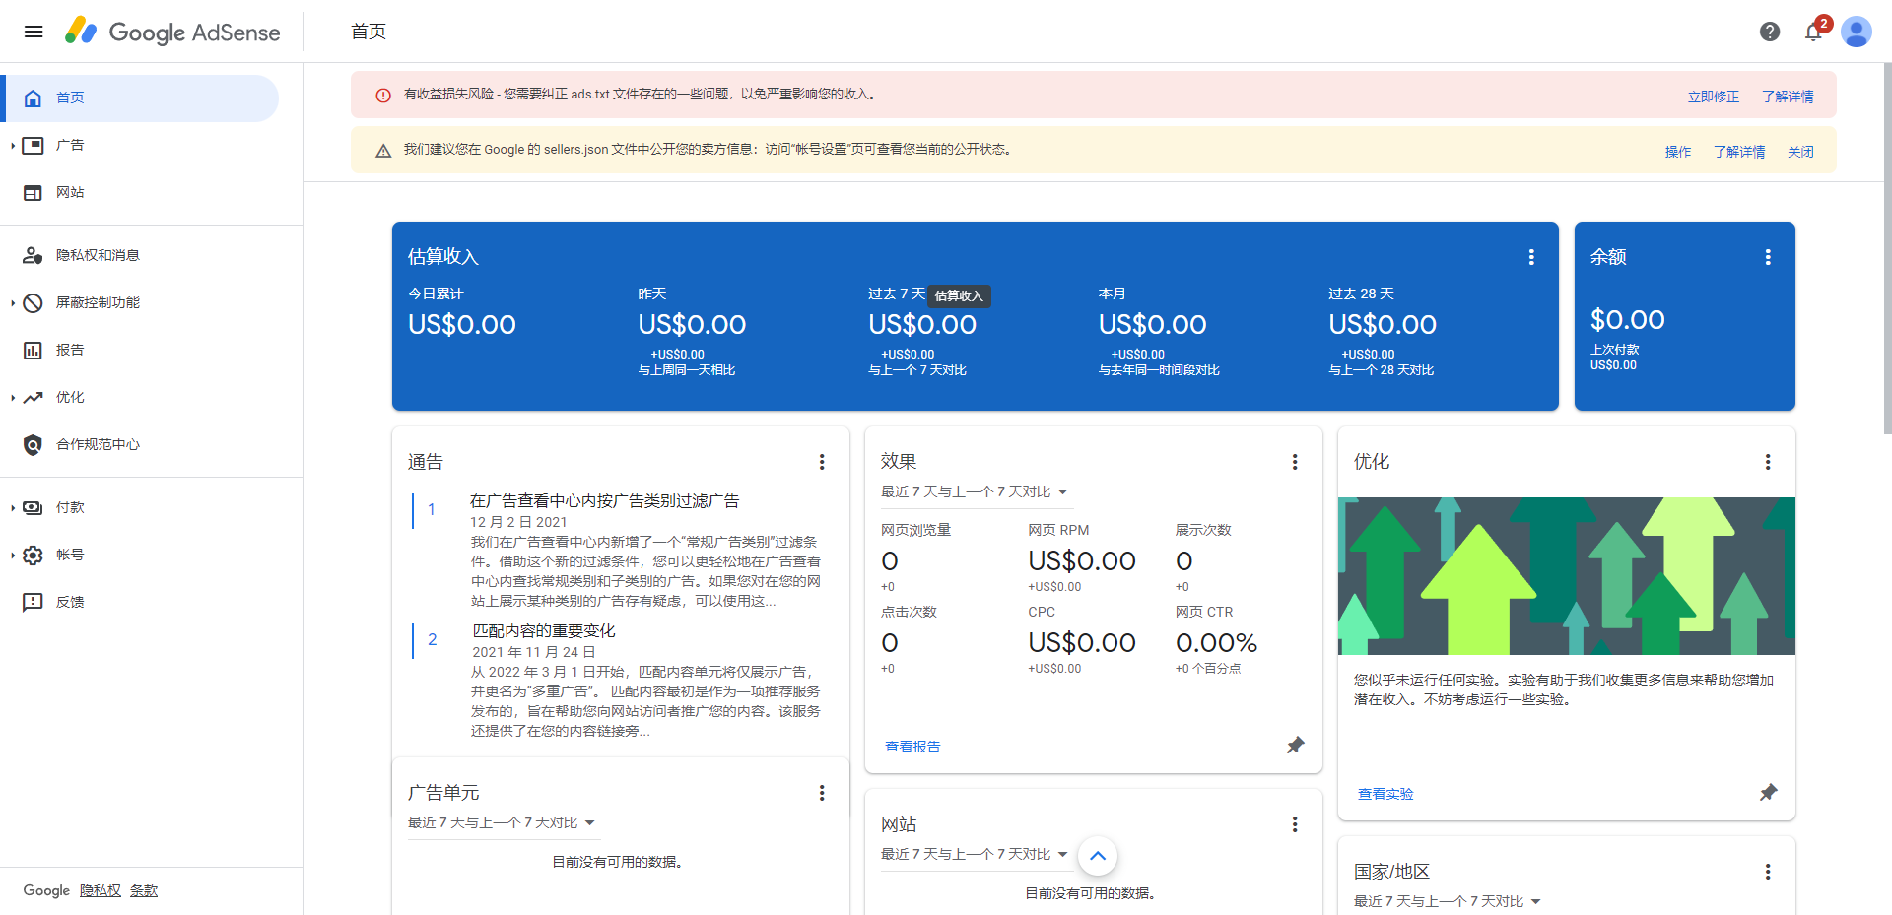Open the 条款 footer link
Screen dimensions: 1892x915
point(144,890)
